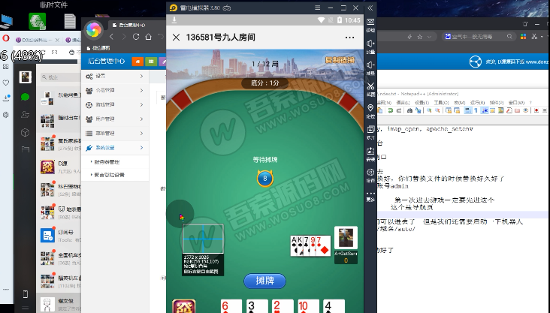This screenshot has height=313, width=550.
Task: Open LDPlayer keyboard mapping tool
Action: pos(370,22)
